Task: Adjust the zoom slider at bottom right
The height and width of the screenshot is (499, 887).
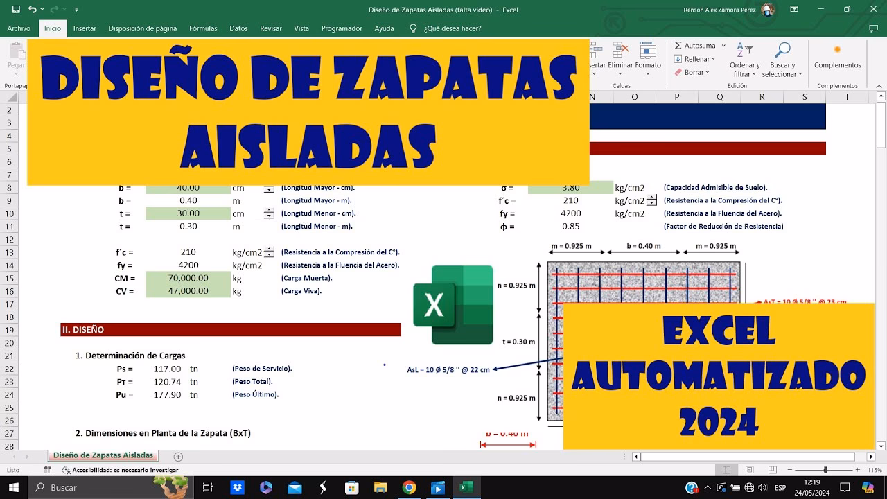Action: click(x=825, y=469)
